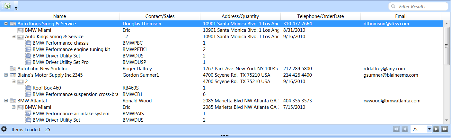Open the toolbar overflow dropdown arrow
The width and height of the screenshot is (451, 138).
pyautogui.click(x=16, y=9)
